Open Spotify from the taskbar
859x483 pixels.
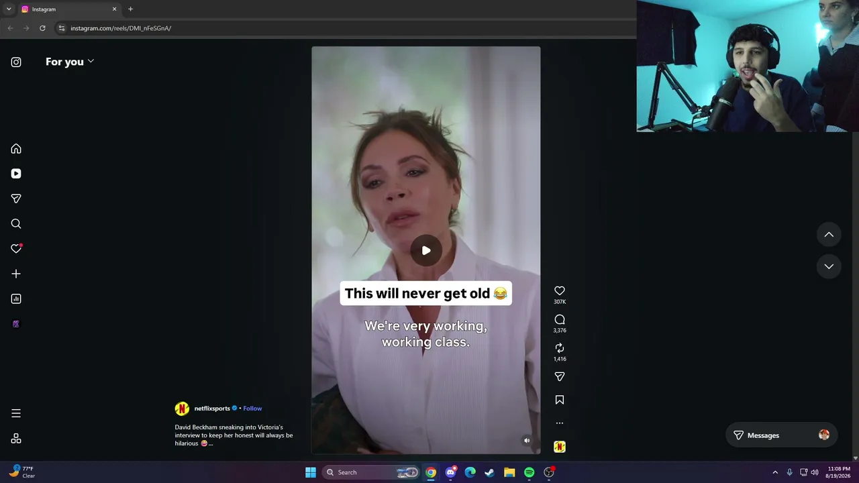[529, 472]
